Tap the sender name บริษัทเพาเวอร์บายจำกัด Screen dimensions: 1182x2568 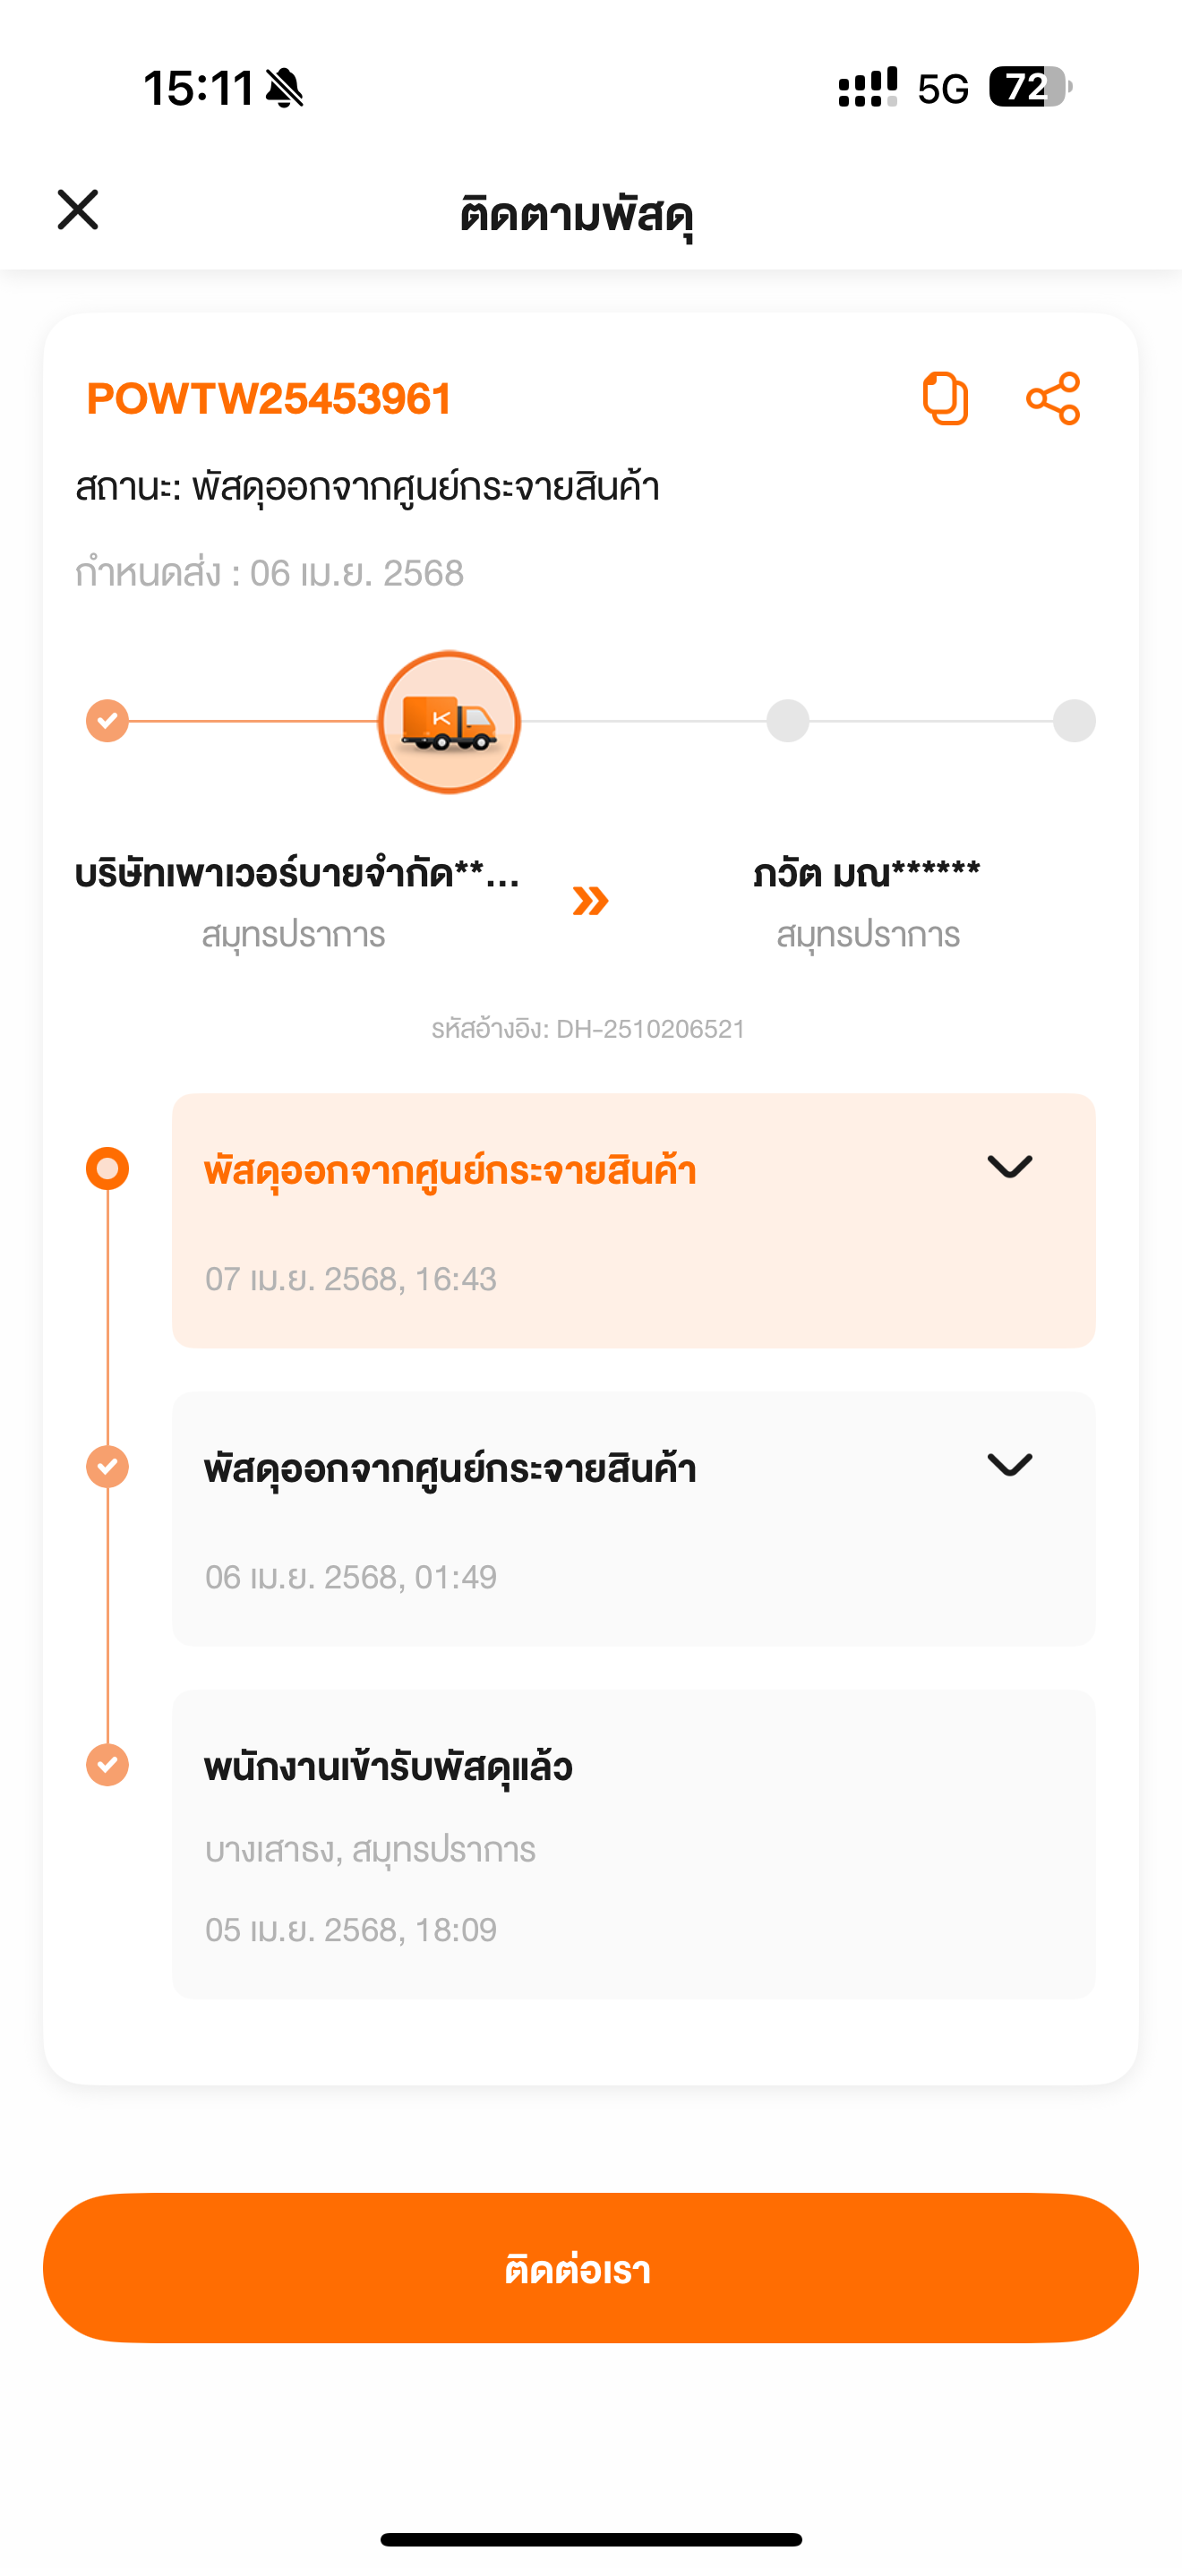[297, 874]
